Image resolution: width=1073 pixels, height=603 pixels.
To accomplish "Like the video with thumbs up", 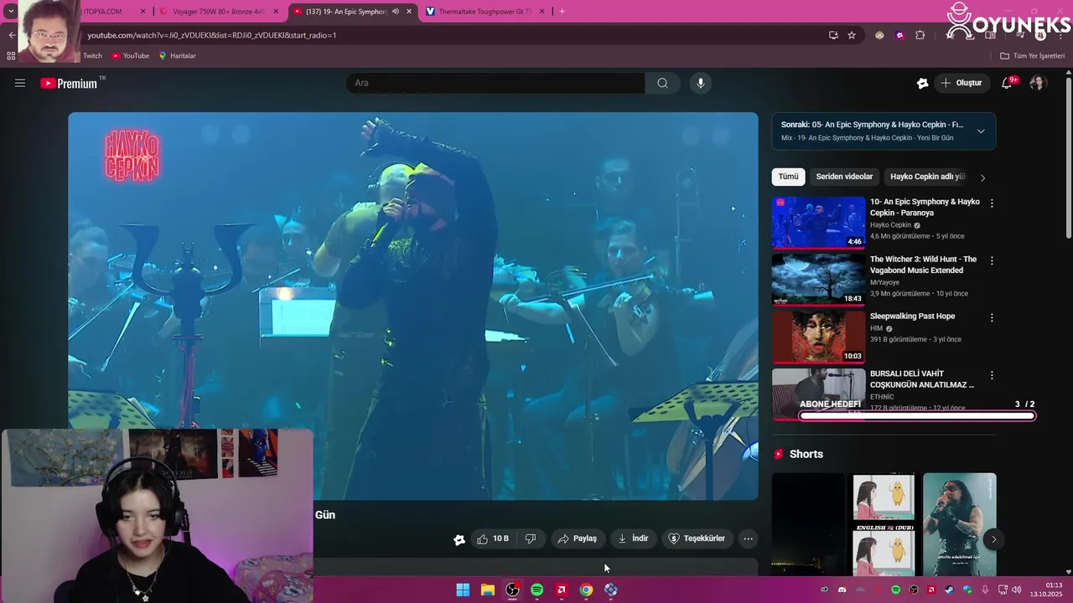I will [x=493, y=539].
